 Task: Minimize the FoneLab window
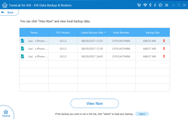tap(173, 5)
